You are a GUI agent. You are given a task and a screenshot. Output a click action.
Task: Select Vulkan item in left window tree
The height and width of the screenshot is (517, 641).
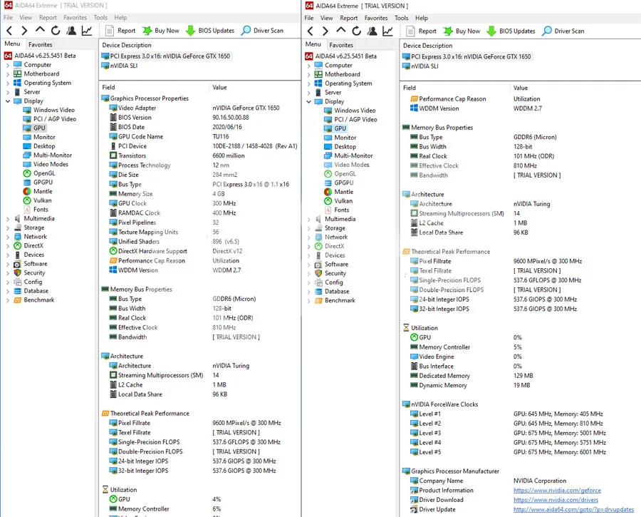point(38,200)
